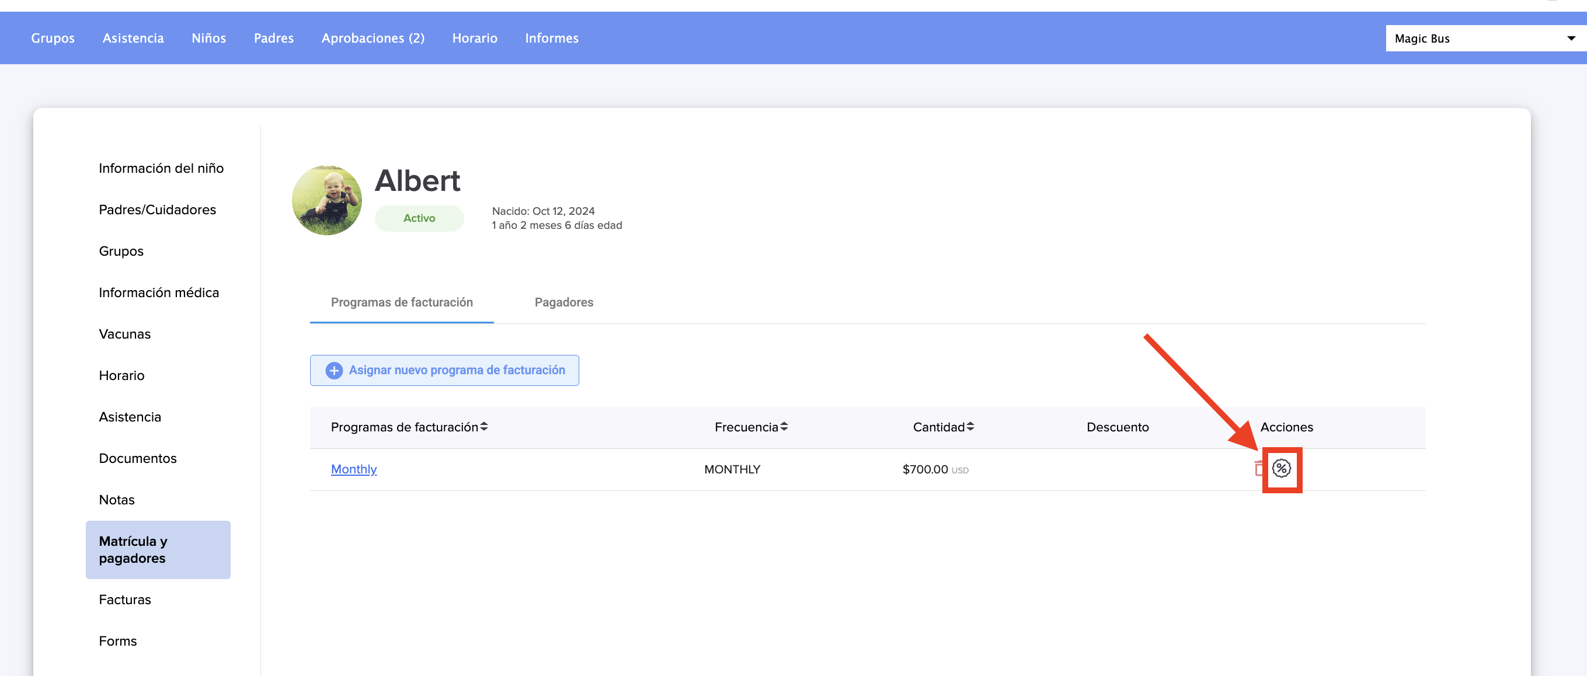Select Matrícula y pagadores sidebar item
Viewport: 1587px width, 676px height.
tap(158, 549)
